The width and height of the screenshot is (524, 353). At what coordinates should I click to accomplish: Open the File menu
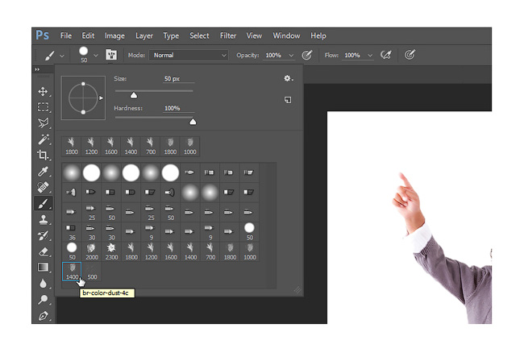point(66,35)
